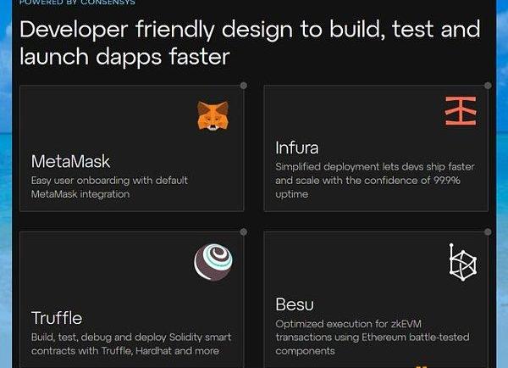Viewport: 508px width, 368px height.
Task: Open the Besu card title
Action: coord(295,304)
